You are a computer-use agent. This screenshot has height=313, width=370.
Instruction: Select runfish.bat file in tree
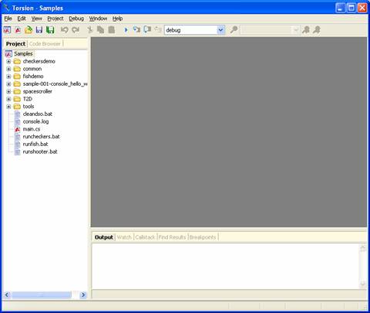tap(35, 145)
